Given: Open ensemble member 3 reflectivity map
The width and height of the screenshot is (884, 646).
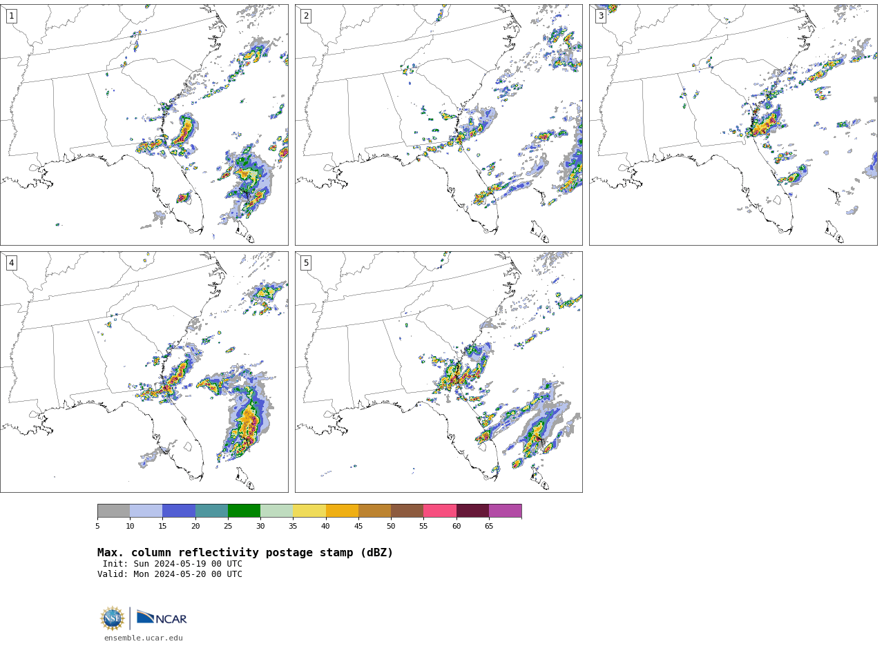Looking at the screenshot, I should [733, 125].
